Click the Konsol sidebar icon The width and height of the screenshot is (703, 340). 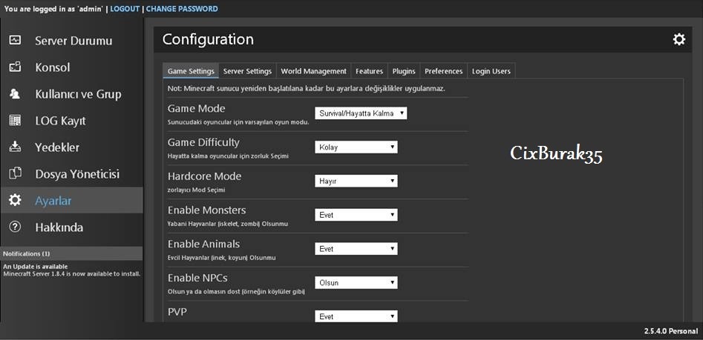(x=15, y=67)
